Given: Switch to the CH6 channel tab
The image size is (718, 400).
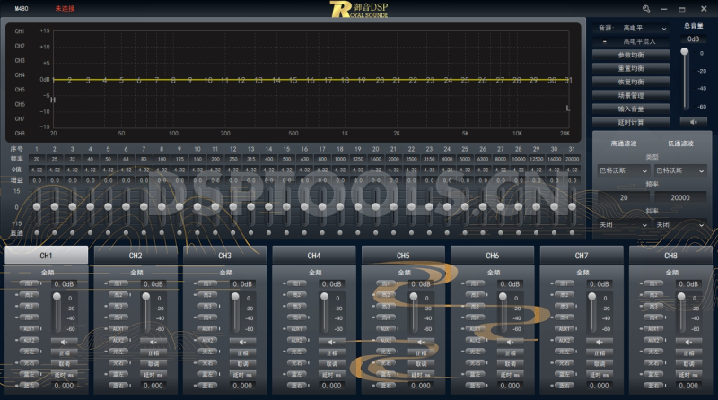Looking at the screenshot, I should pos(493,256).
